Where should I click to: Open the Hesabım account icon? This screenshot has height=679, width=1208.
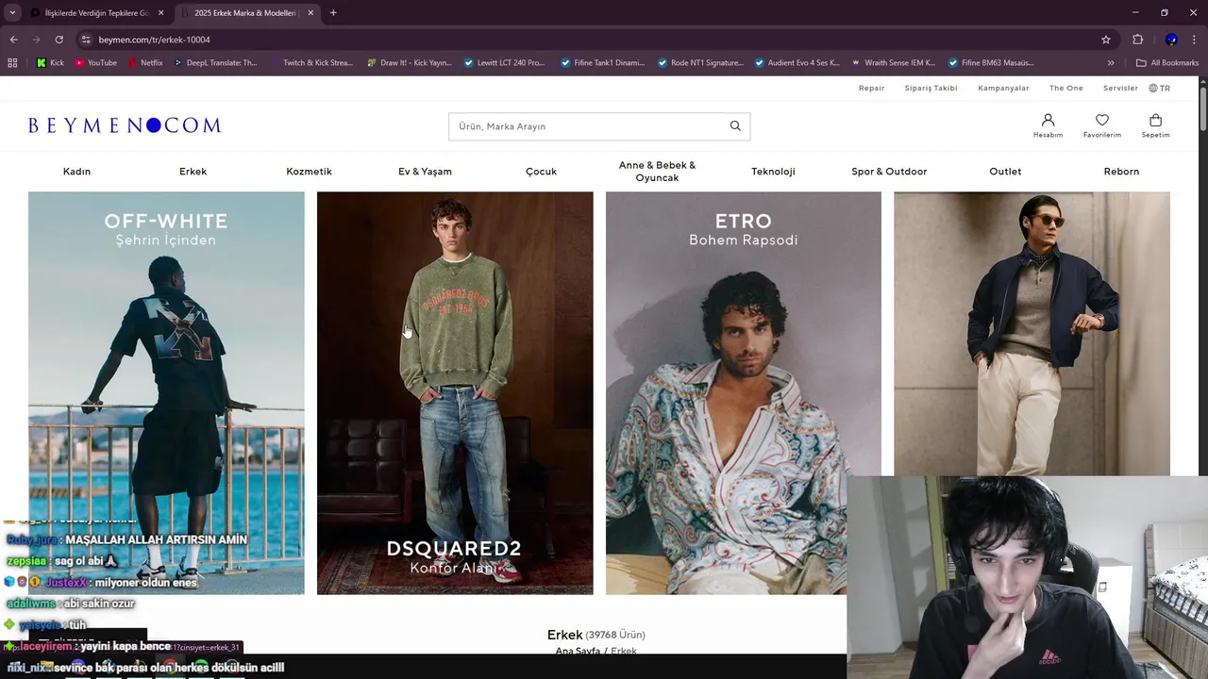[1048, 125]
